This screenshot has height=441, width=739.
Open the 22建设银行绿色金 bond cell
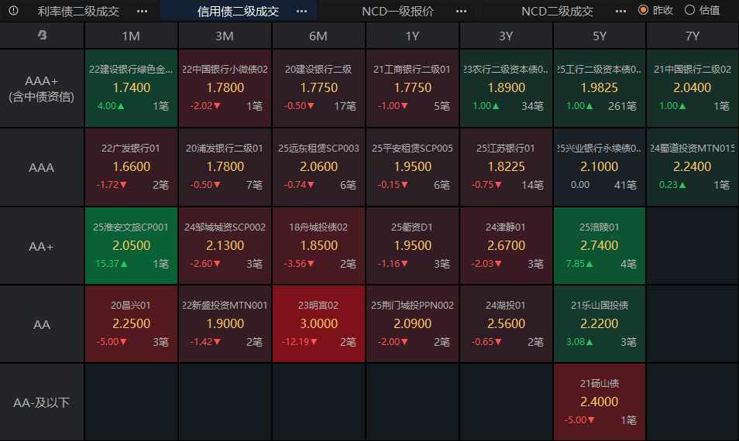(131, 88)
